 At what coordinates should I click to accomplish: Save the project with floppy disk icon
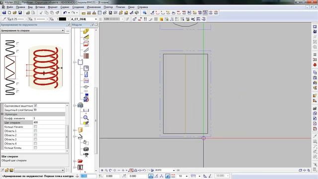click(20, 12)
